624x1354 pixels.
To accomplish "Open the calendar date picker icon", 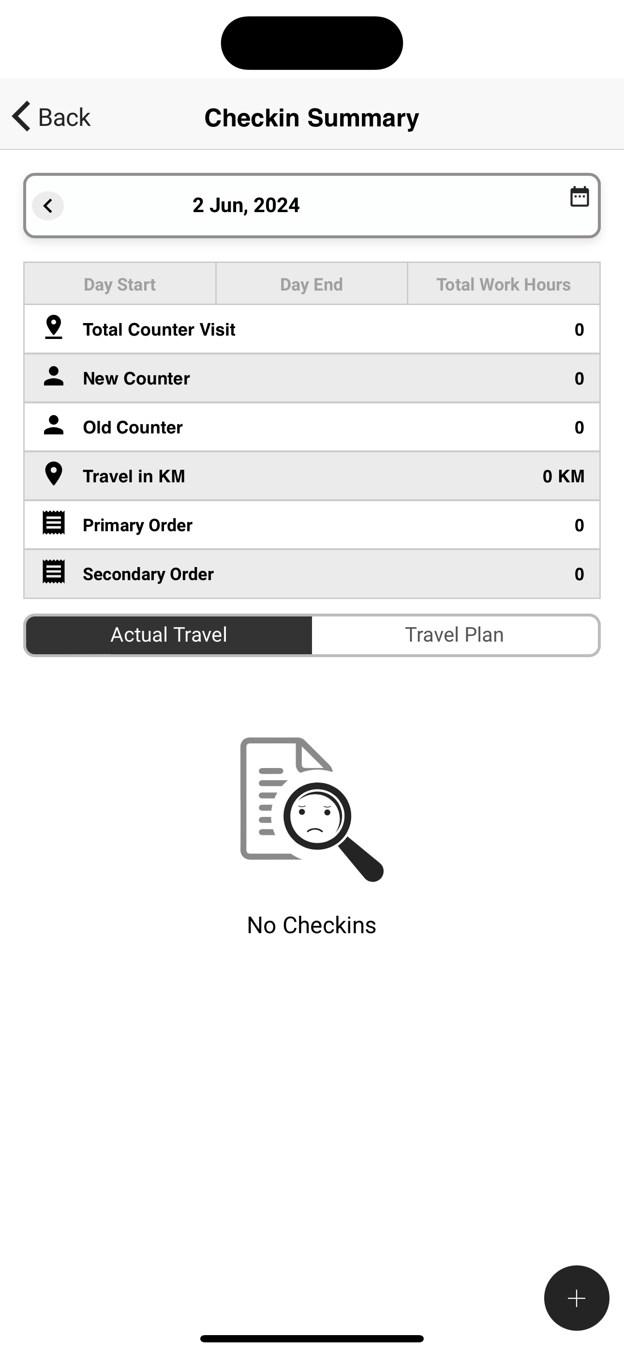I will pos(579,197).
